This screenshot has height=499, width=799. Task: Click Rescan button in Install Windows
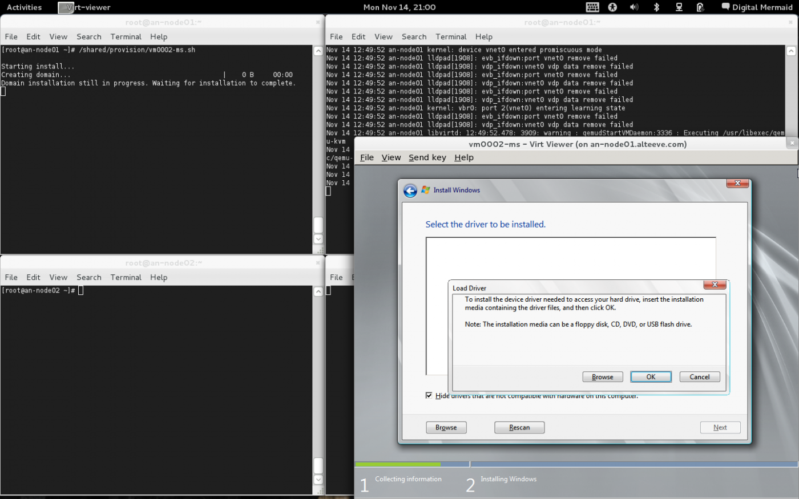519,428
